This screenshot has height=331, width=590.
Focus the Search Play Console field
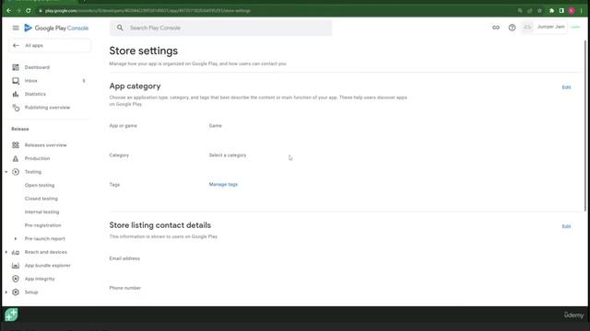(x=221, y=28)
